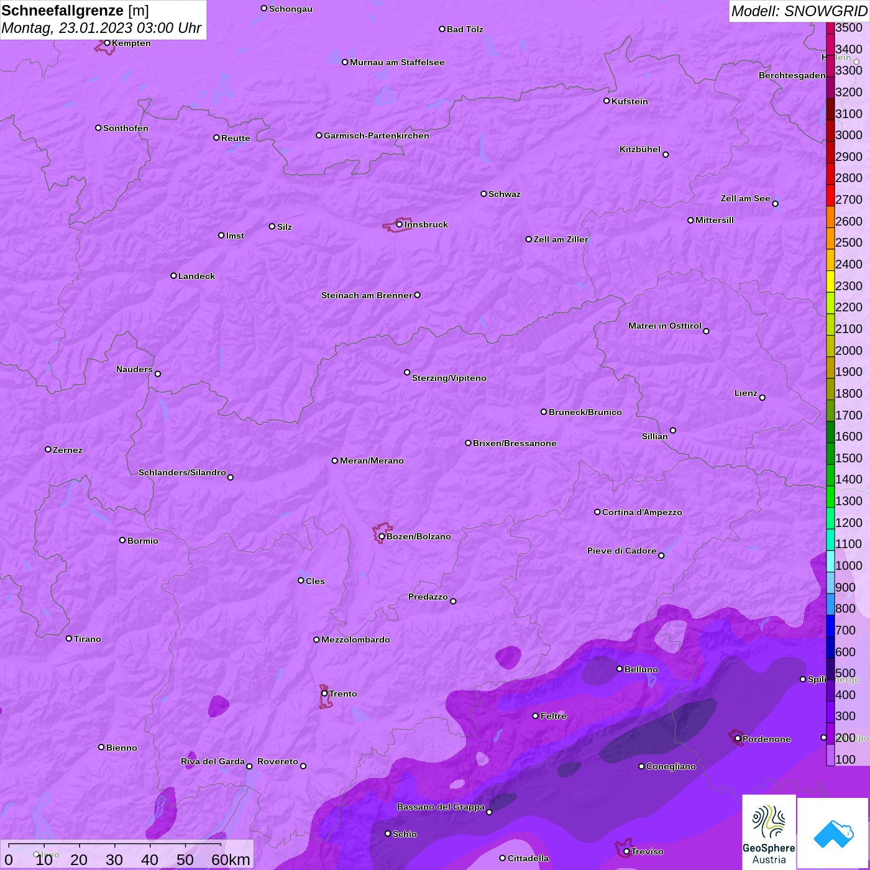Click the Mezzolombardo label
This screenshot has height=870, width=870.
[355, 639]
